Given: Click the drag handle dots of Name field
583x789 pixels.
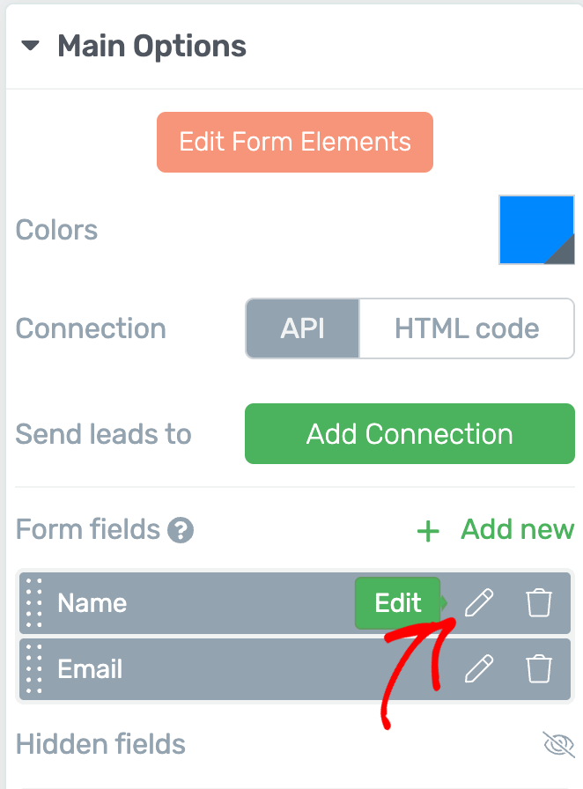Looking at the screenshot, I should pyautogui.click(x=33, y=603).
